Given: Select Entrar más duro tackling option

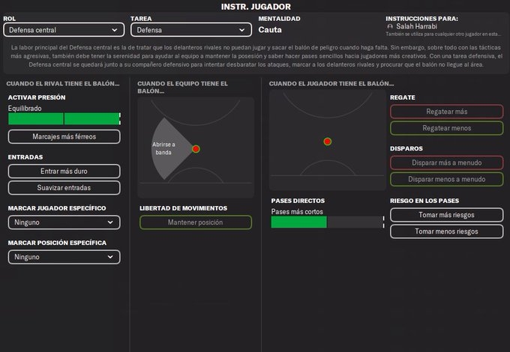Looking at the screenshot, I should click(64, 172).
